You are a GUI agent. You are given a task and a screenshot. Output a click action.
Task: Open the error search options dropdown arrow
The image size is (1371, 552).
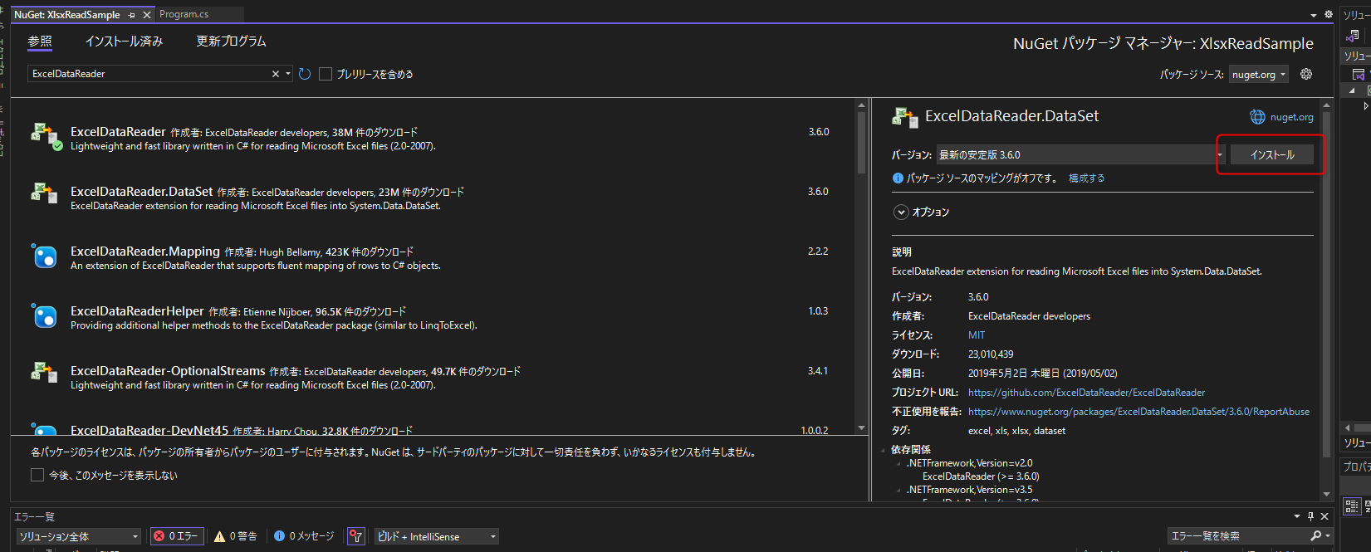1327,536
